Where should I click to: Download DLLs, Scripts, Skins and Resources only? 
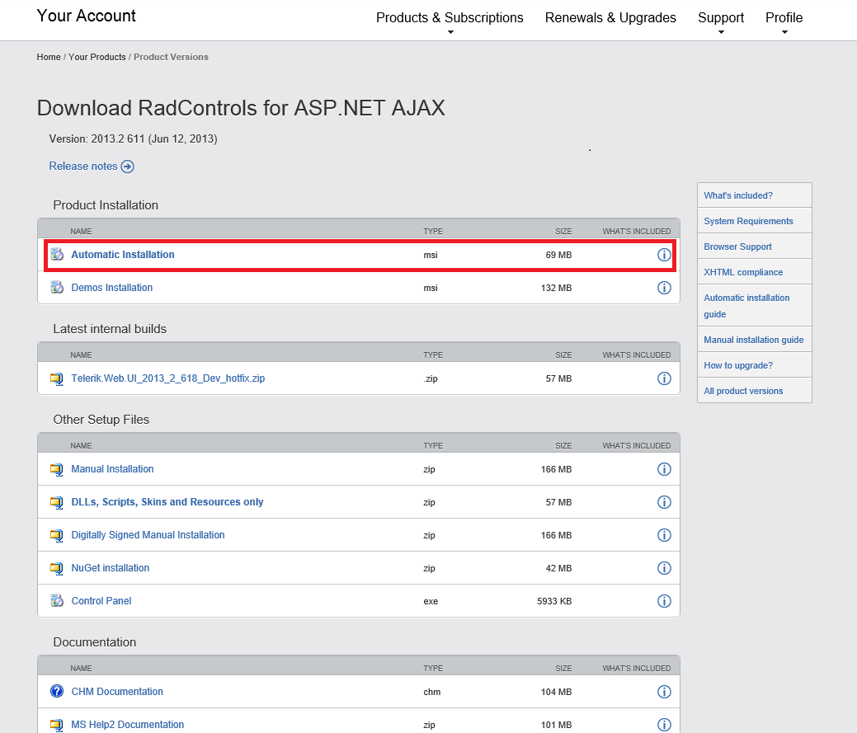pyautogui.click(x=167, y=502)
